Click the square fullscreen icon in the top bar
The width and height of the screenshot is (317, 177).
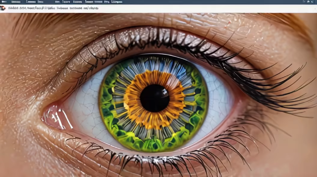[x=303, y=2]
